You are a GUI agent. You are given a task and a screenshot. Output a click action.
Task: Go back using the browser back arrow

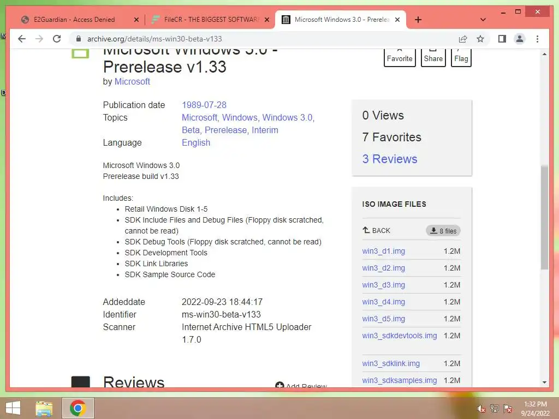[22, 39]
